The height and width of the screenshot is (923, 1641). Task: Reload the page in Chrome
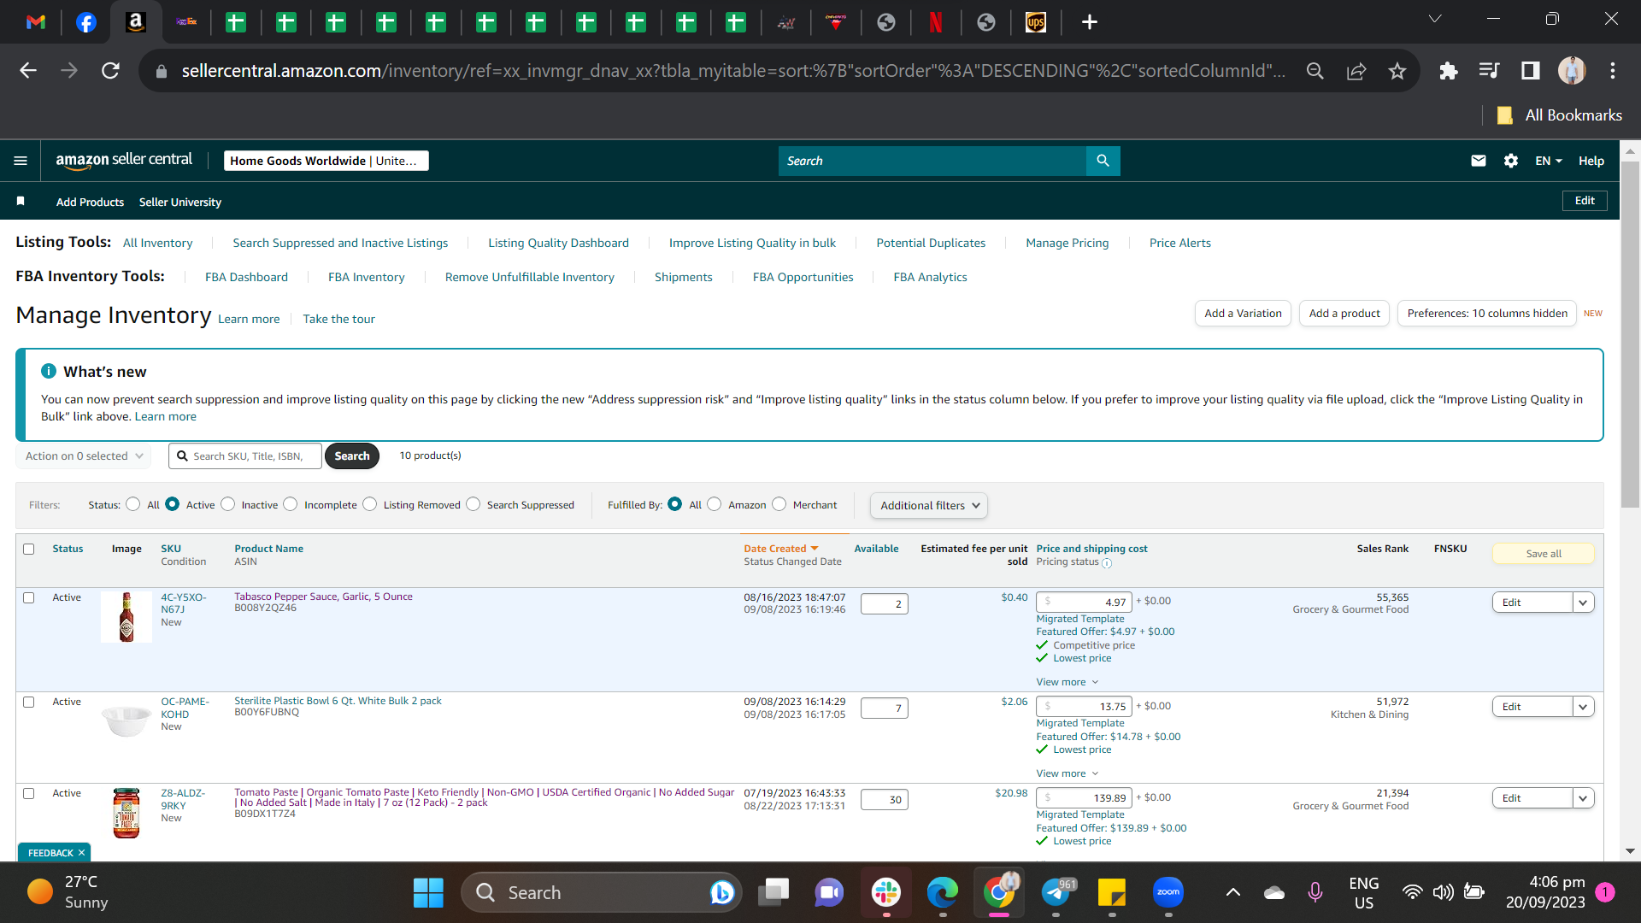(x=110, y=71)
